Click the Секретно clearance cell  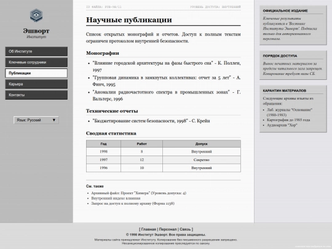click(x=202, y=160)
